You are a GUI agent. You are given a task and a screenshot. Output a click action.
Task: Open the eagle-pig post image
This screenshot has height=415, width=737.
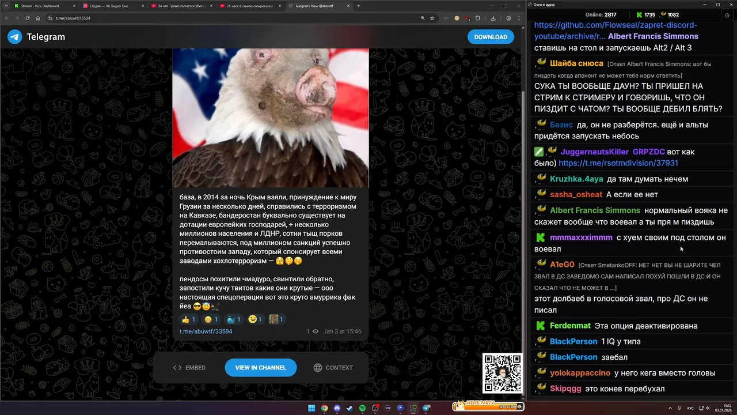tap(271, 118)
